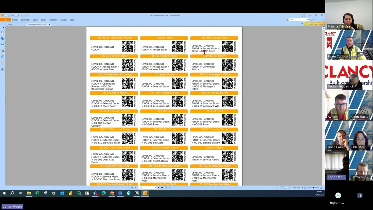Collapse the ribbon with the black arrow

(302, 24)
